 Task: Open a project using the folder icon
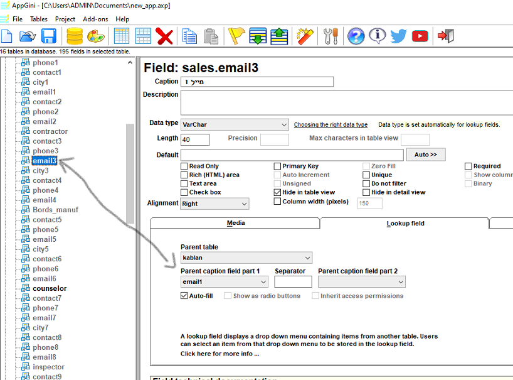[28, 36]
